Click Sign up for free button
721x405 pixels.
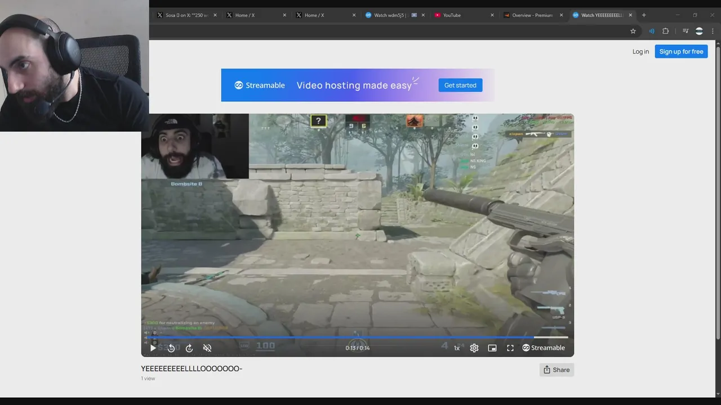(x=681, y=52)
